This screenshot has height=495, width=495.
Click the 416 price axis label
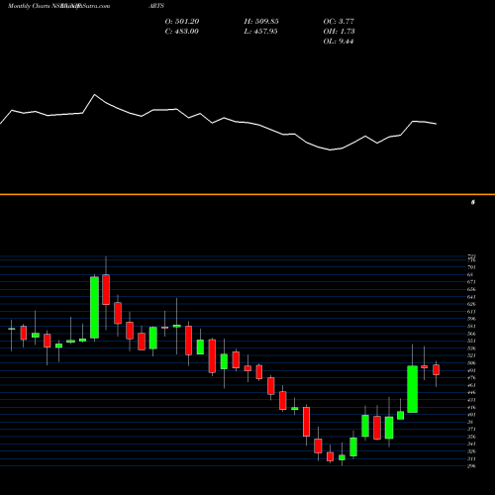[x=471, y=407]
